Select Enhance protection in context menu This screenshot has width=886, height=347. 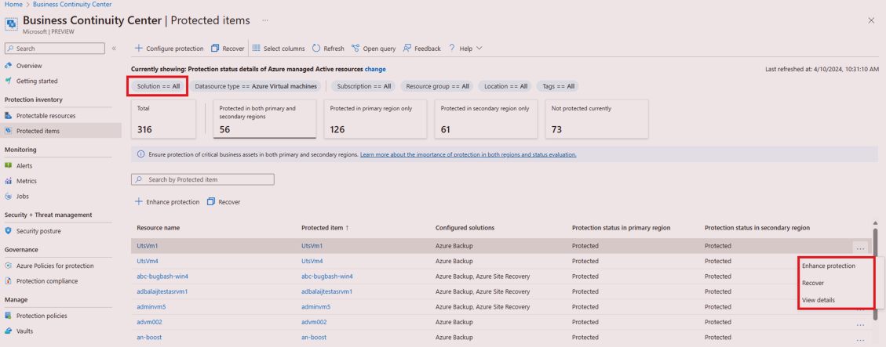[829, 266]
